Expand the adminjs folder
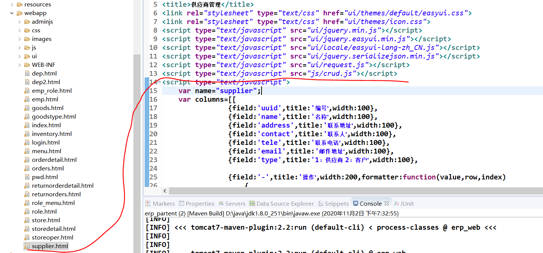Screen dimensions: 543x253 (x=20, y=22)
